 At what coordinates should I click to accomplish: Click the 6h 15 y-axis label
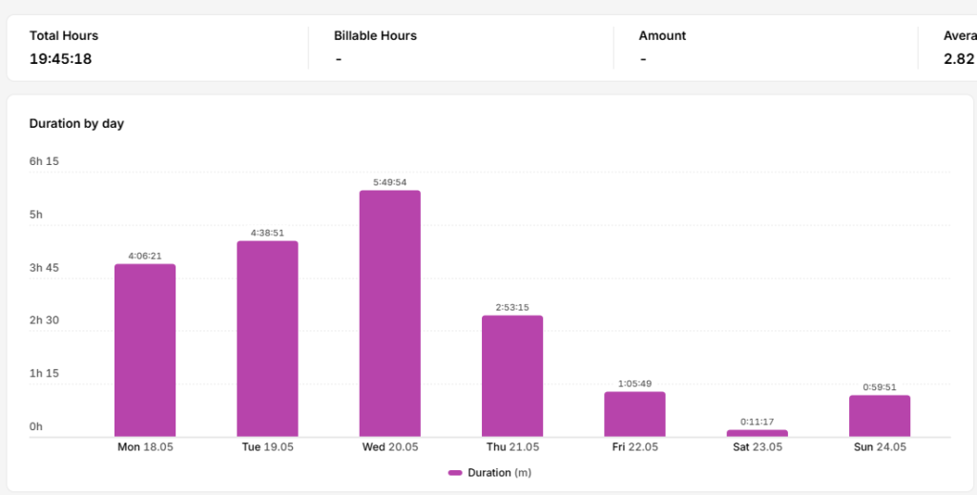coord(44,161)
